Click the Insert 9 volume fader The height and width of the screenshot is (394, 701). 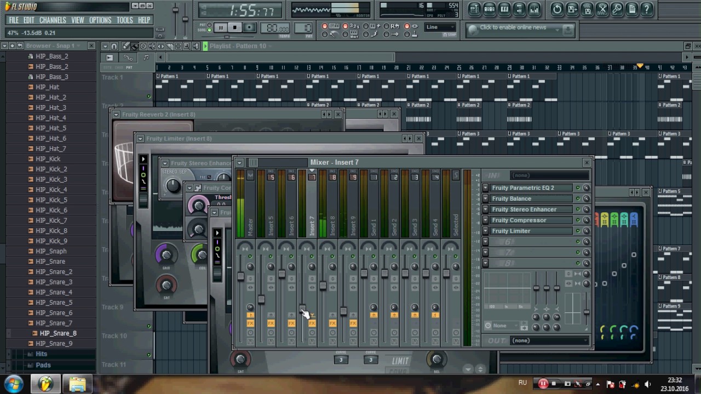(x=343, y=311)
